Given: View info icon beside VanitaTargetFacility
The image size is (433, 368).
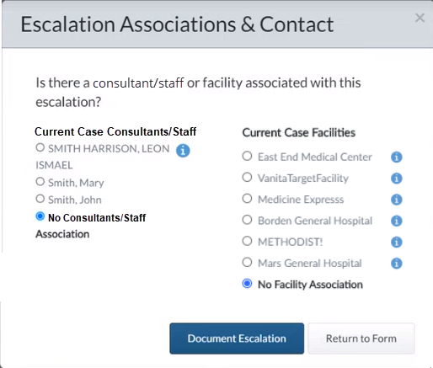Looking at the screenshot, I should pos(397,179).
